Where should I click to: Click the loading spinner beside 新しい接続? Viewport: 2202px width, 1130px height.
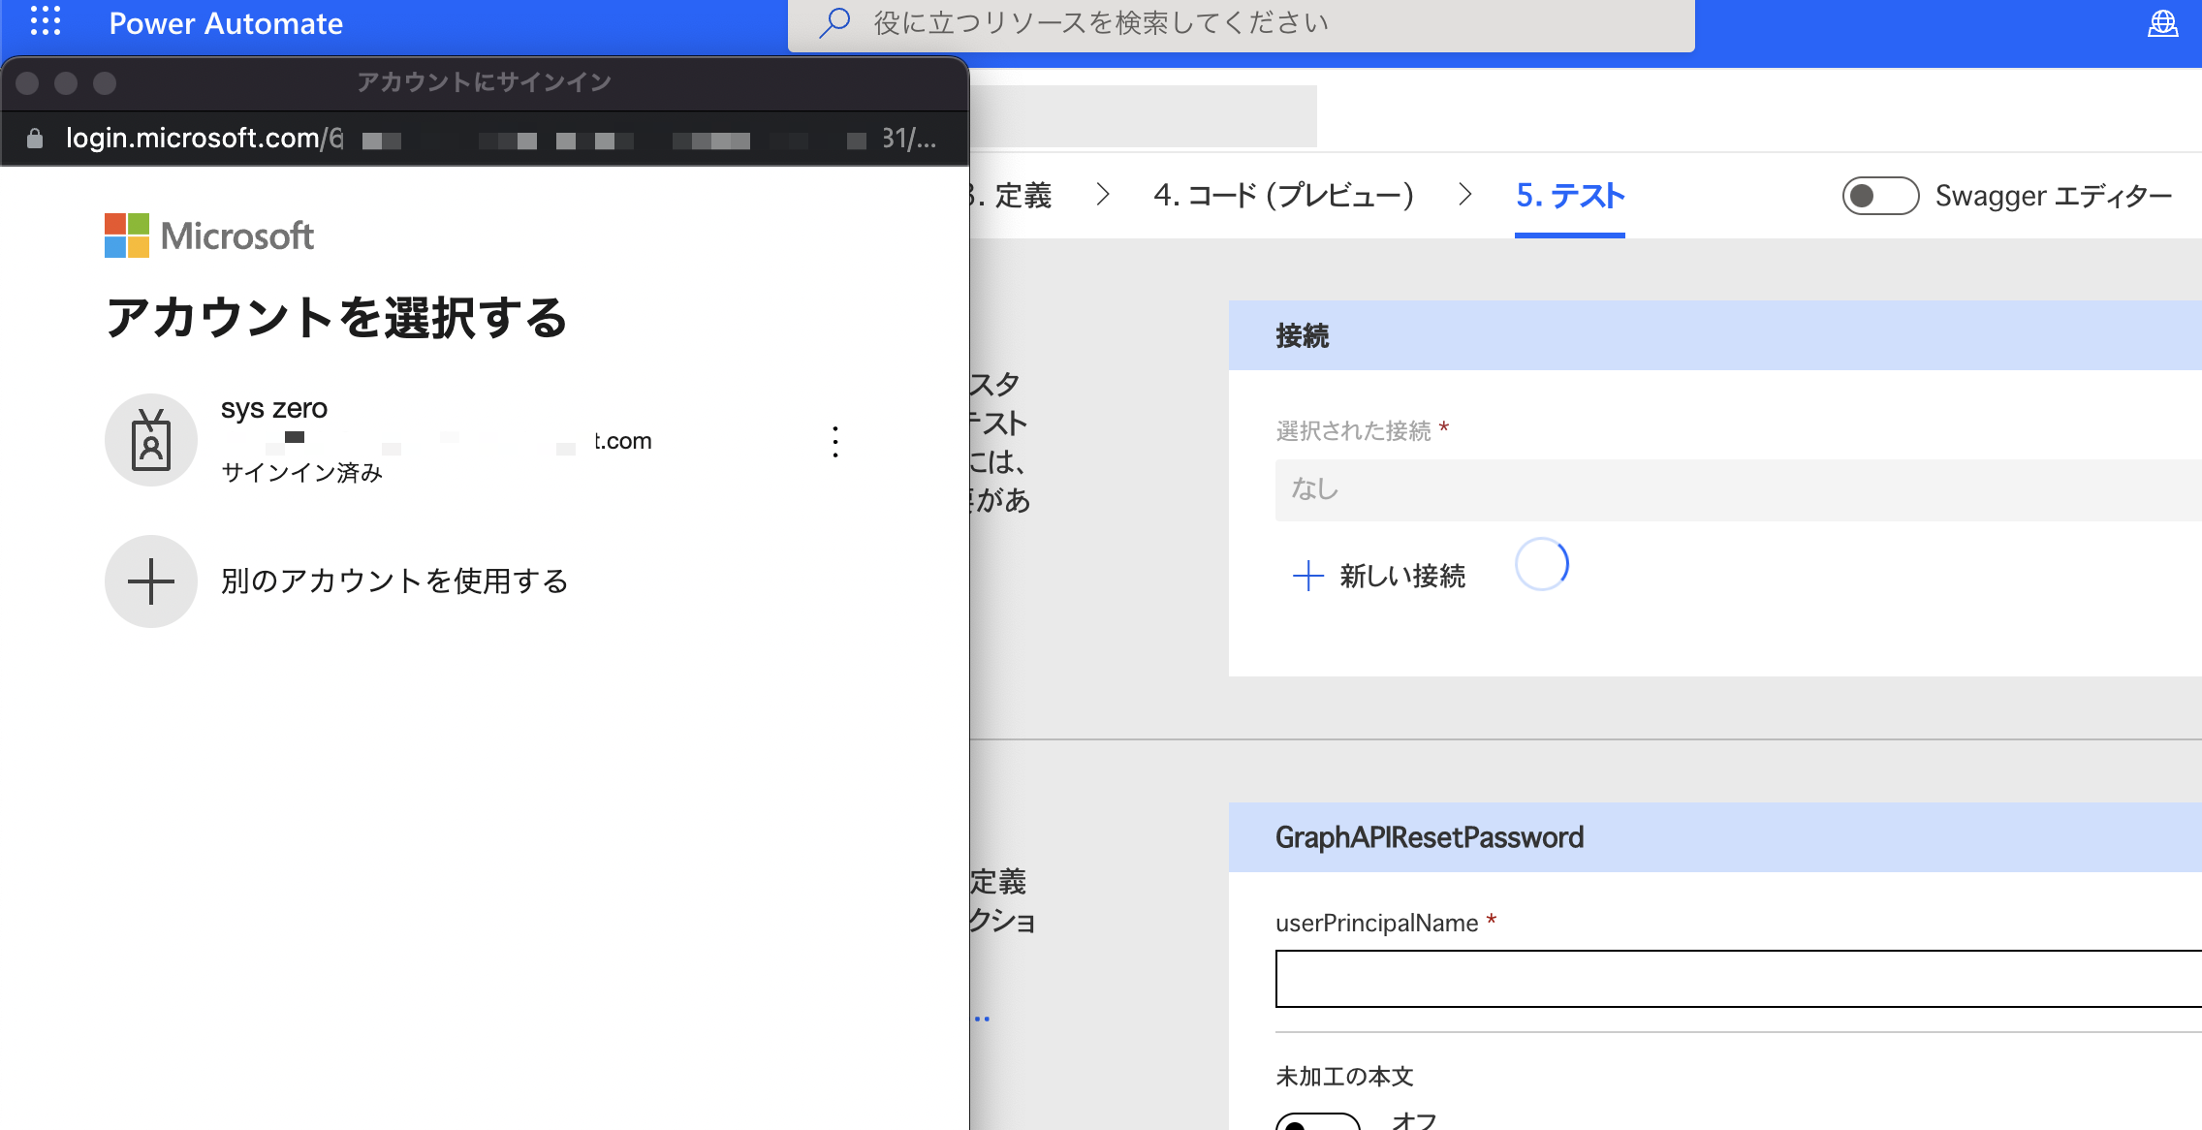click(1542, 564)
